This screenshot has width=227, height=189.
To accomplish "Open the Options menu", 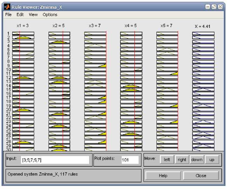I will 50,15.
